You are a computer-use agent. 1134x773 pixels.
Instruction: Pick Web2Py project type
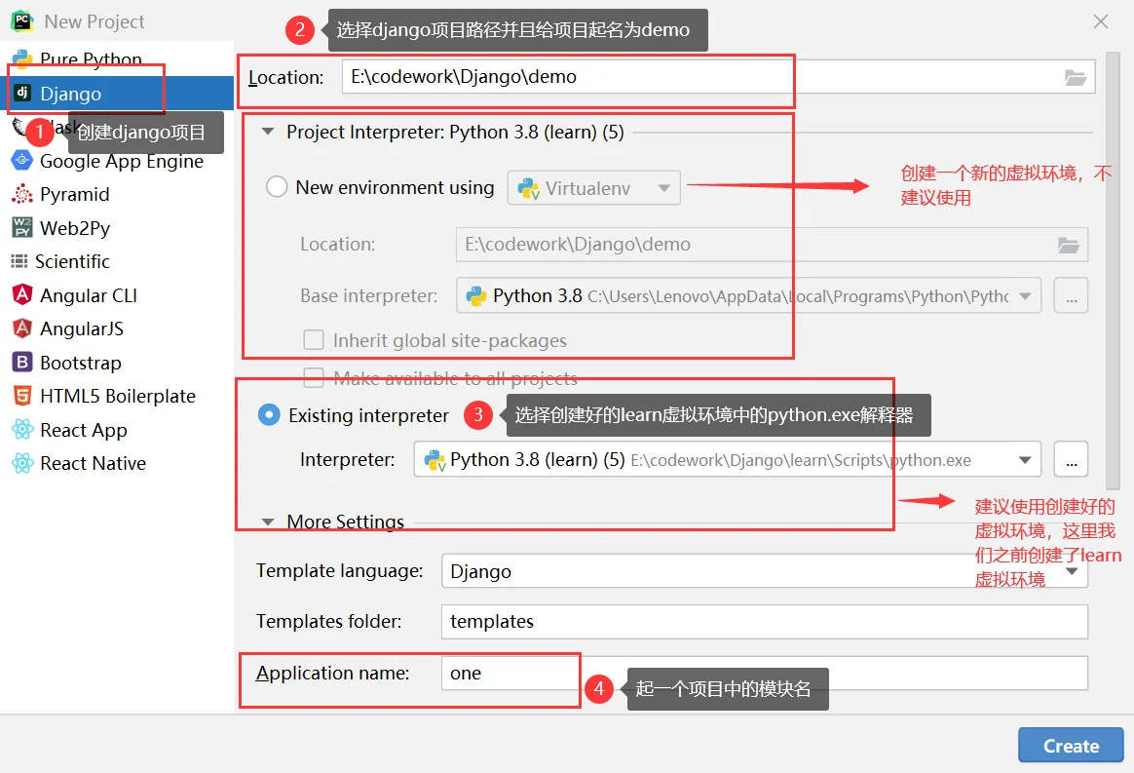tap(74, 228)
